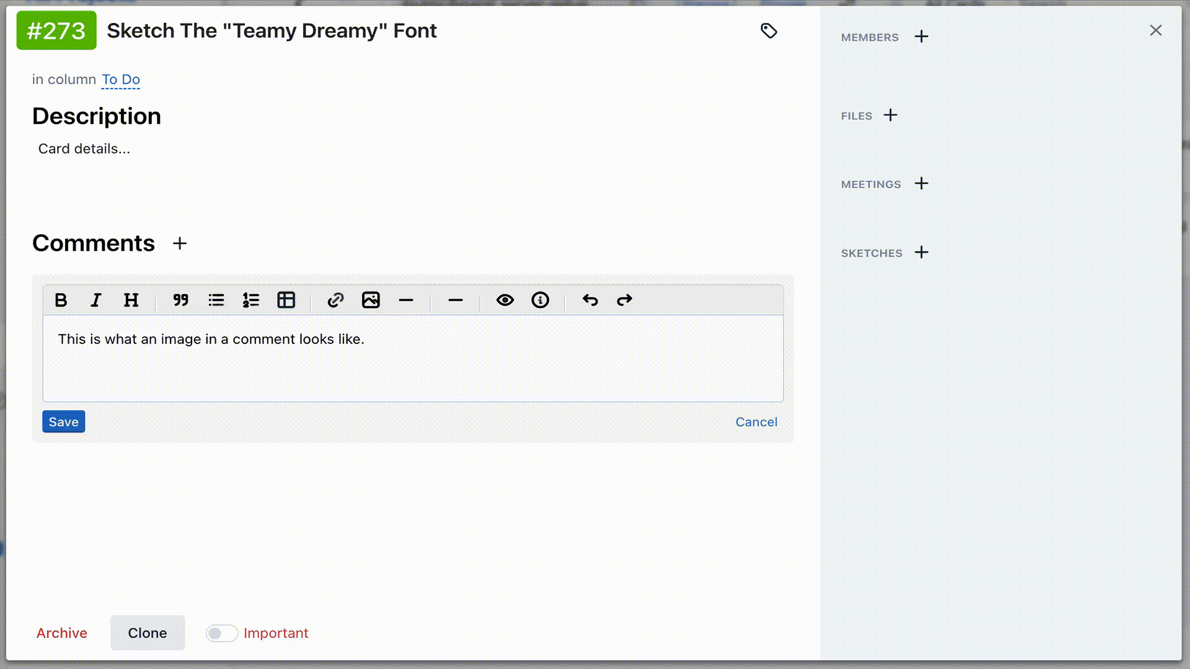Open the card tags icon
Screen dimensions: 1190x669
click(x=769, y=31)
